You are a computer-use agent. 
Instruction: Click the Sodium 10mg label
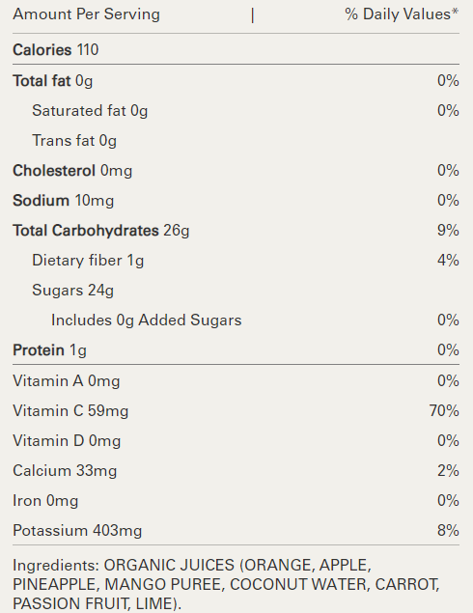tap(64, 201)
